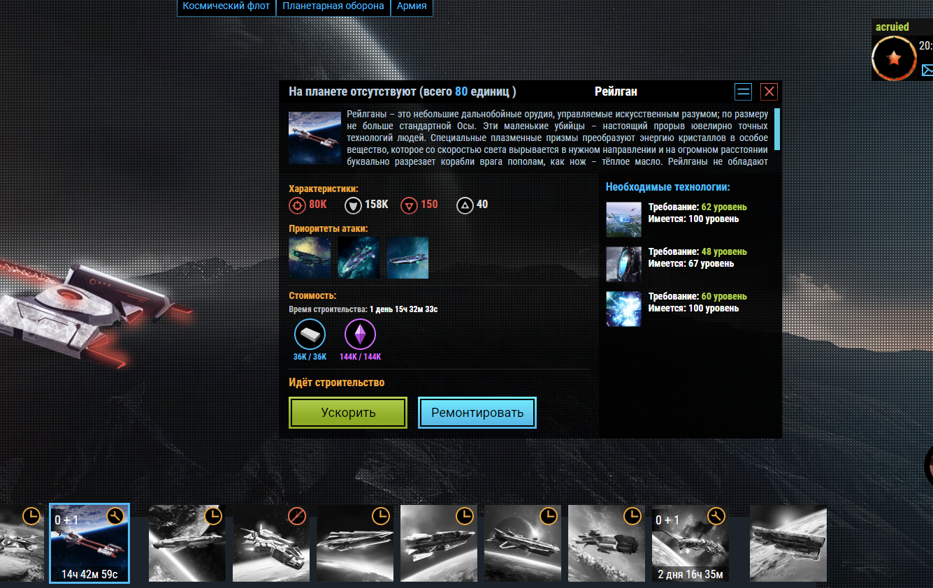Click the star avatar of player acruied
Screen dimensions: 933x588
pyautogui.click(x=894, y=59)
